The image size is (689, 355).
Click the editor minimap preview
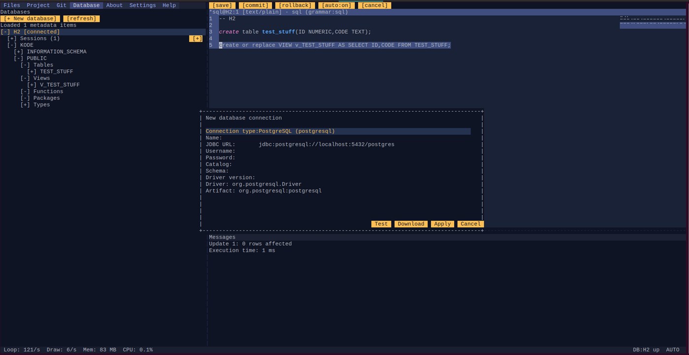tap(653, 22)
